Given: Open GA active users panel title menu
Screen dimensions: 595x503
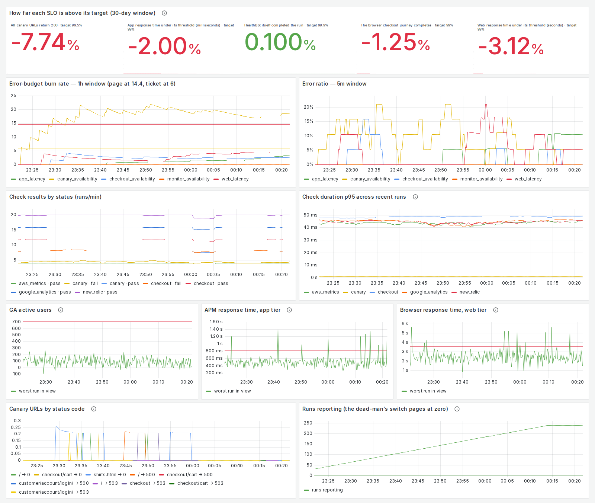Looking at the screenshot, I should click(30, 310).
